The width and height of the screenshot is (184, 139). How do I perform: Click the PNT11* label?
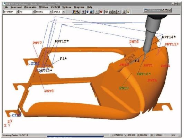point(172,44)
